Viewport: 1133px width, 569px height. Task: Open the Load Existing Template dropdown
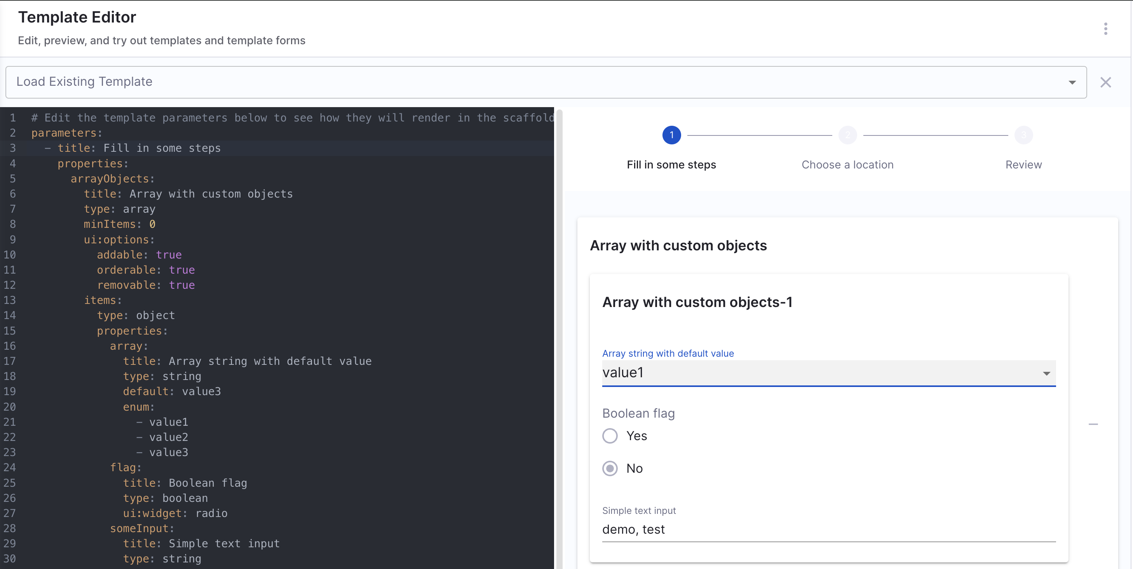[528, 82]
